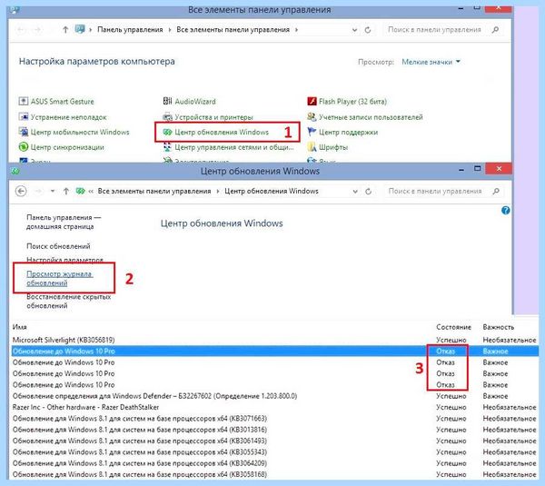Click Восстановление скрытых обновлений link
545x486 pixels.
click(68, 301)
